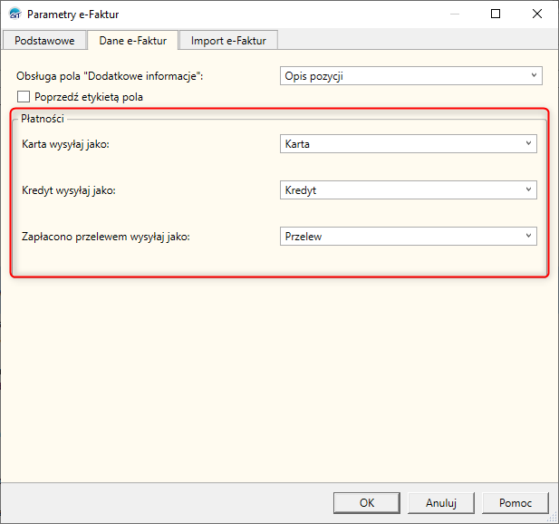Switch to the Podstawowe tab
The image size is (559, 524).
(x=44, y=41)
